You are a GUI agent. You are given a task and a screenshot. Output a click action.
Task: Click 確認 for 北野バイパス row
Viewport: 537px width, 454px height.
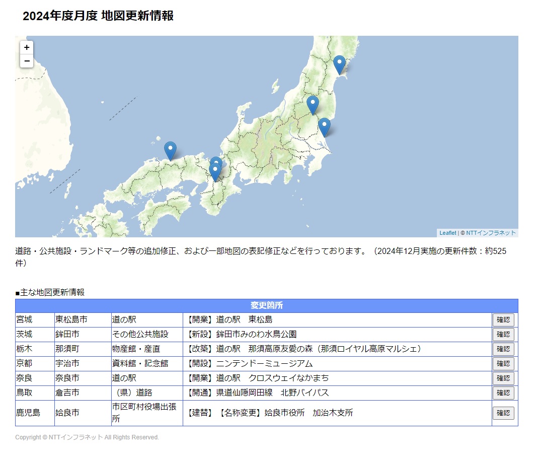503,393
